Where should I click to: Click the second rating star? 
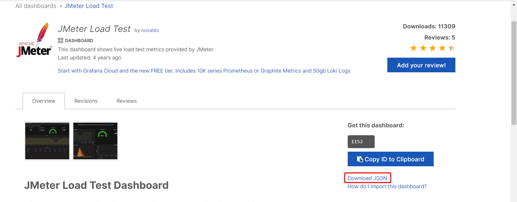(x=423, y=48)
